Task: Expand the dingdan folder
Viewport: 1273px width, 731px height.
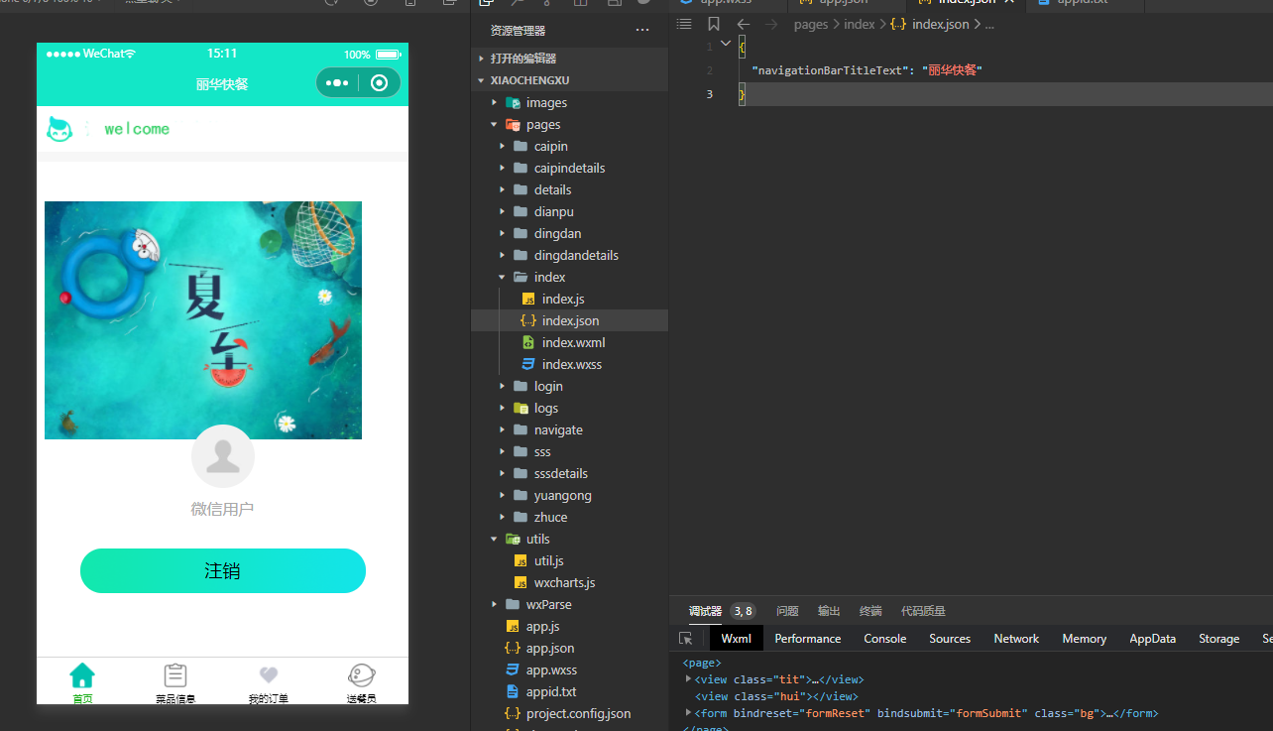Action: [503, 233]
